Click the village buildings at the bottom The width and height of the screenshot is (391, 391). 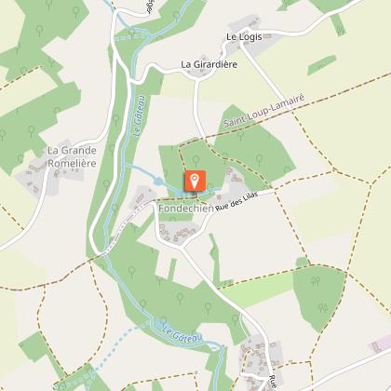tap(260, 358)
